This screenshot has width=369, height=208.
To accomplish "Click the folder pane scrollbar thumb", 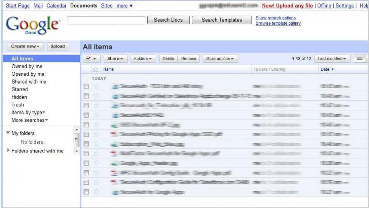I will (76, 140).
